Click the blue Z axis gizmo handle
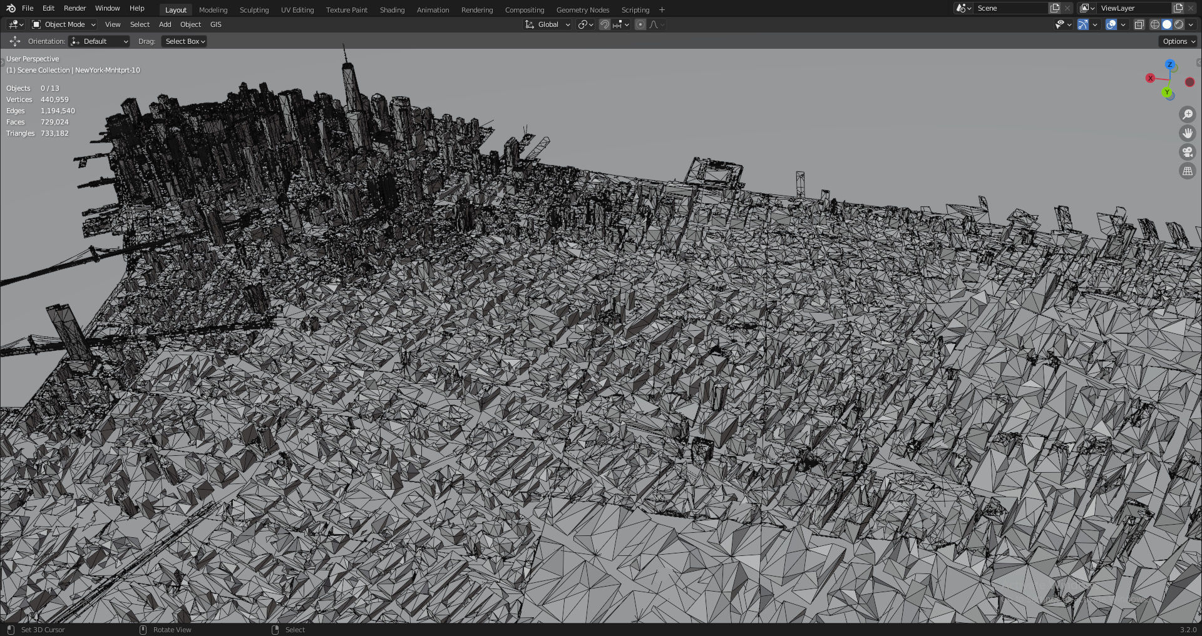This screenshot has width=1202, height=636. tap(1169, 64)
